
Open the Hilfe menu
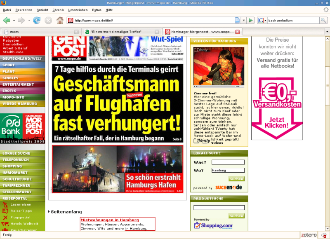click(109, 10)
